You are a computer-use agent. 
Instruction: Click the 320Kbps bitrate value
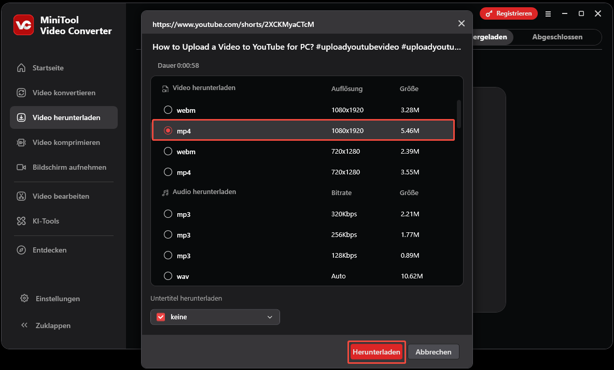(x=344, y=214)
